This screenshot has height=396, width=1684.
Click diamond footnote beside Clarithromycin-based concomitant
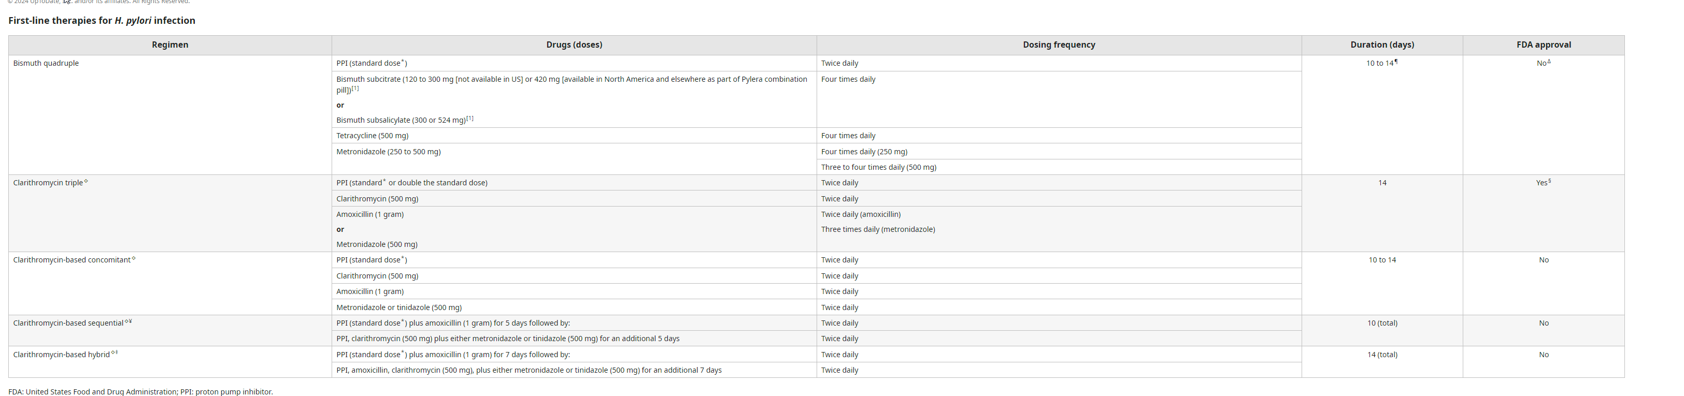click(x=133, y=259)
